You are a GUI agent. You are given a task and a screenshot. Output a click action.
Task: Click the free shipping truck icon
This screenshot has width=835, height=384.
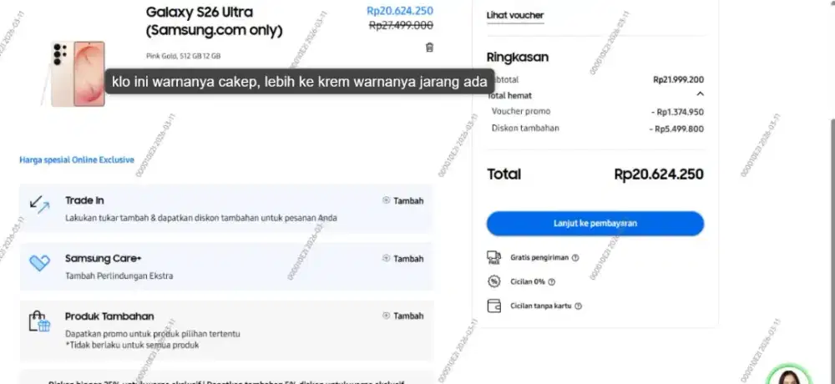click(493, 258)
